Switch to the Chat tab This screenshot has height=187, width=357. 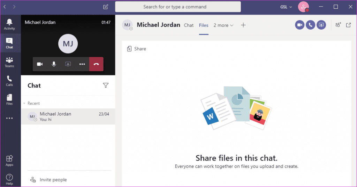pyautogui.click(x=189, y=25)
